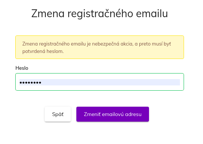Focus the Heslo password input field
The image size is (203, 144).
(99, 82)
